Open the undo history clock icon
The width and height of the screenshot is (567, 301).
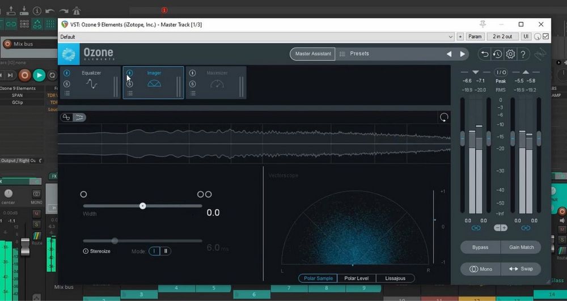(x=498, y=54)
